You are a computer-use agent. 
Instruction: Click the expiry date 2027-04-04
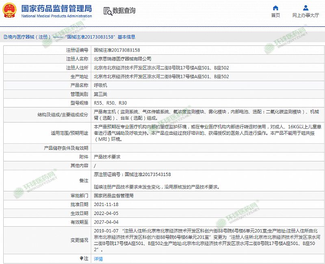tap(106, 222)
